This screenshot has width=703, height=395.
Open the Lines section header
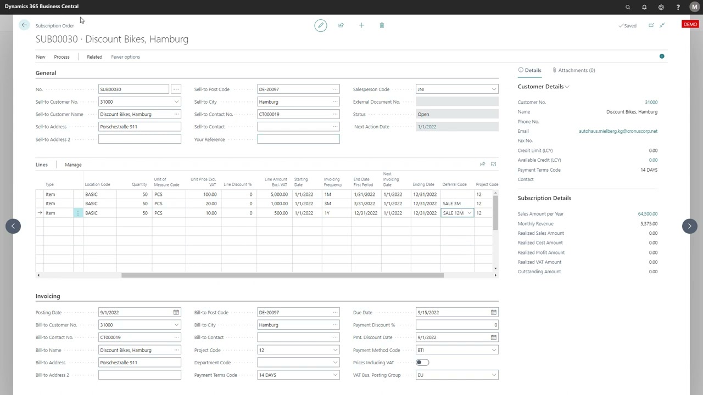(x=42, y=165)
